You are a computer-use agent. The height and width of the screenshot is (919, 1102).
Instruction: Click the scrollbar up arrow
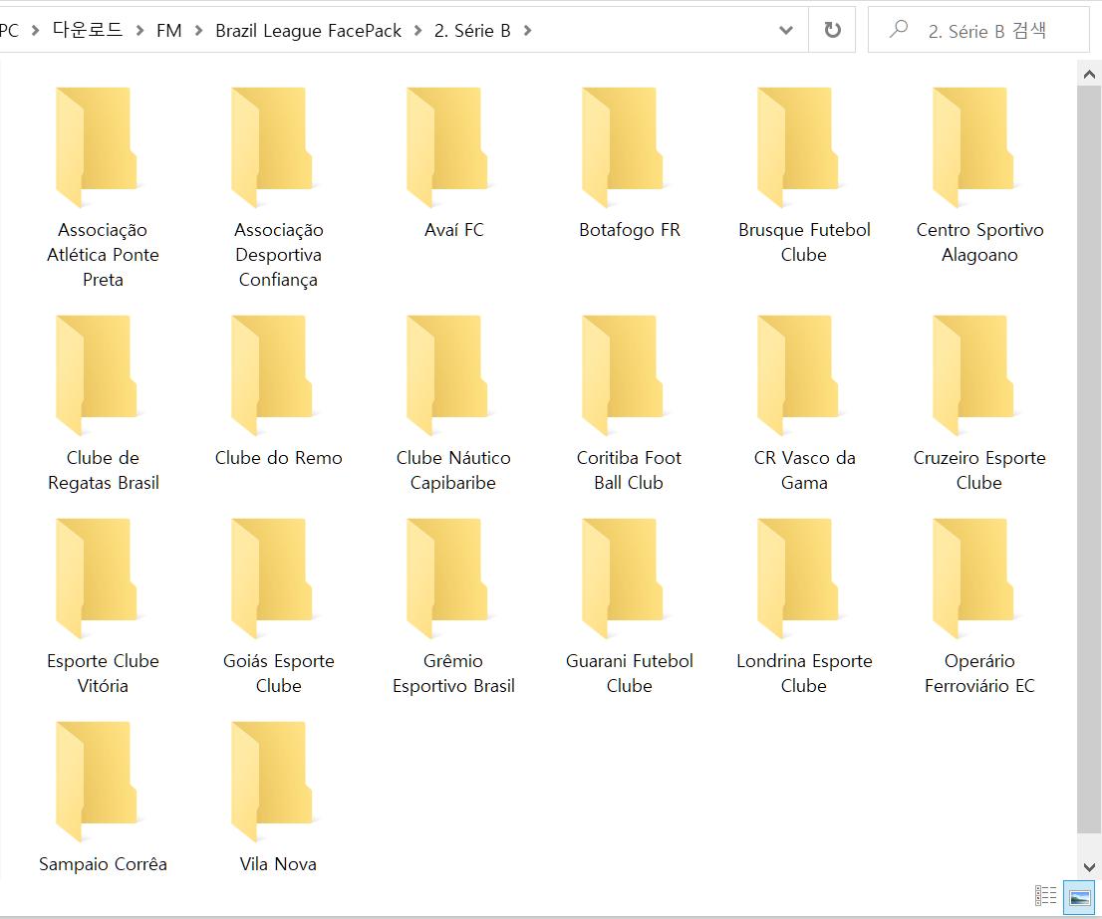(1089, 74)
